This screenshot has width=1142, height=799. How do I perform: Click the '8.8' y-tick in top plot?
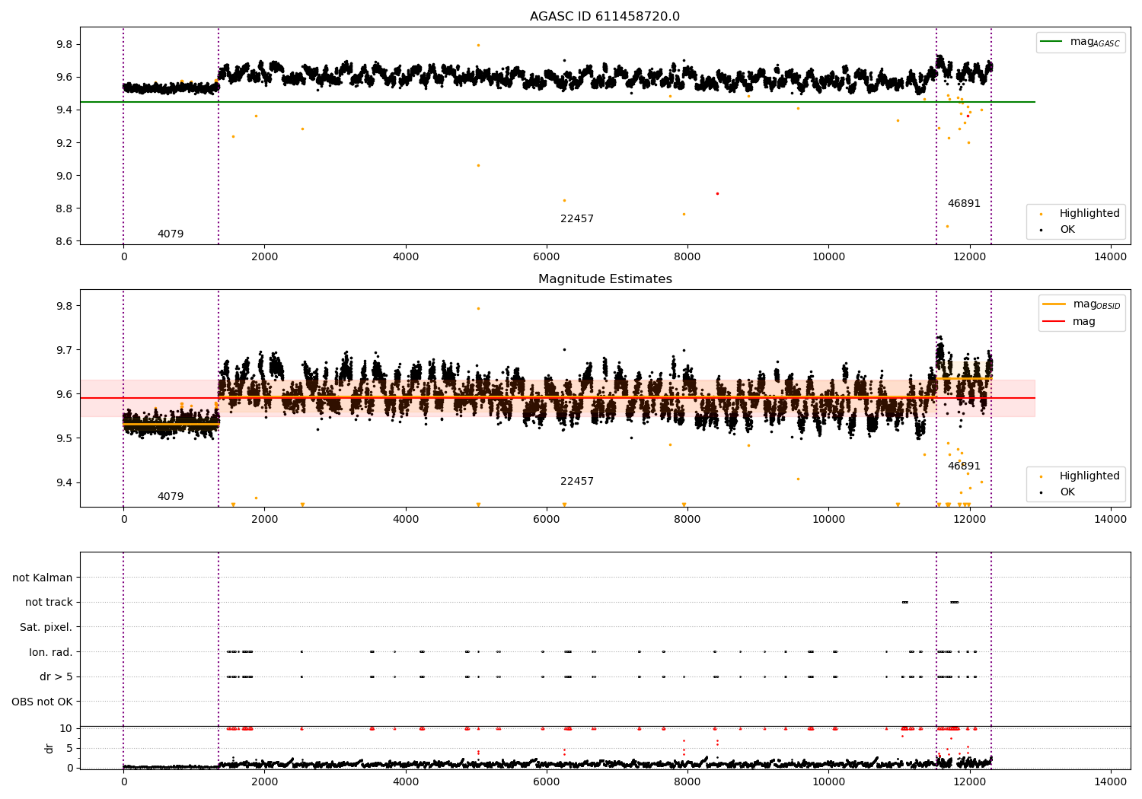click(x=64, y=209)
